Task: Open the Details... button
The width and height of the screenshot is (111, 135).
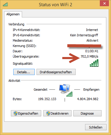Action: pos(24,72)
